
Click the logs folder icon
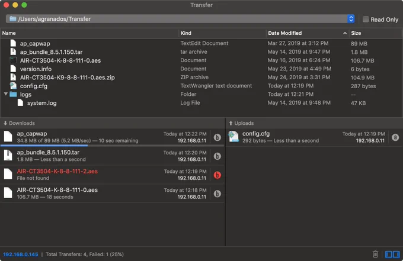[x=14, y=94]
